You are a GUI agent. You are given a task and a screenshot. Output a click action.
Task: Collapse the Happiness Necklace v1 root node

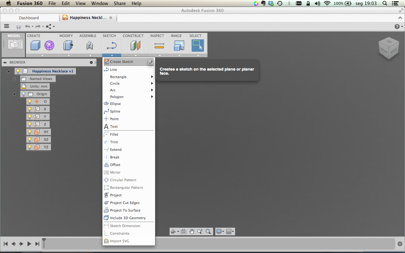pyautogui.click(x=9, y=71)
